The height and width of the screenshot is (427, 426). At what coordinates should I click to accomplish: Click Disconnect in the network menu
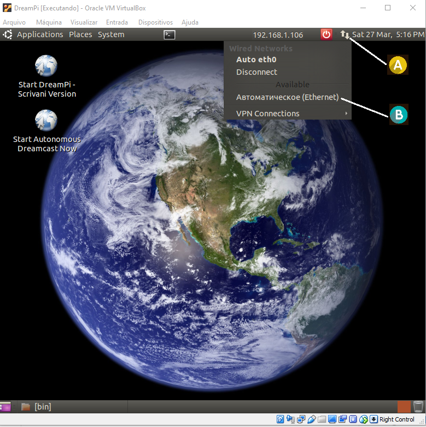(288, 72)
